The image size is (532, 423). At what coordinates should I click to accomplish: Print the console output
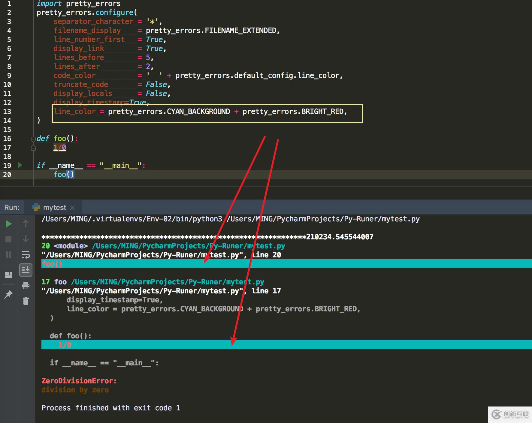click(x=26, y=285)
